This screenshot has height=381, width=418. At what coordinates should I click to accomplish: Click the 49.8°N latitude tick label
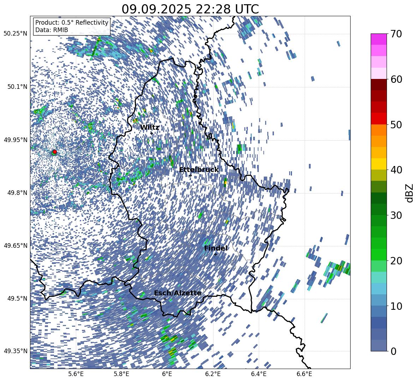point(17,193)
